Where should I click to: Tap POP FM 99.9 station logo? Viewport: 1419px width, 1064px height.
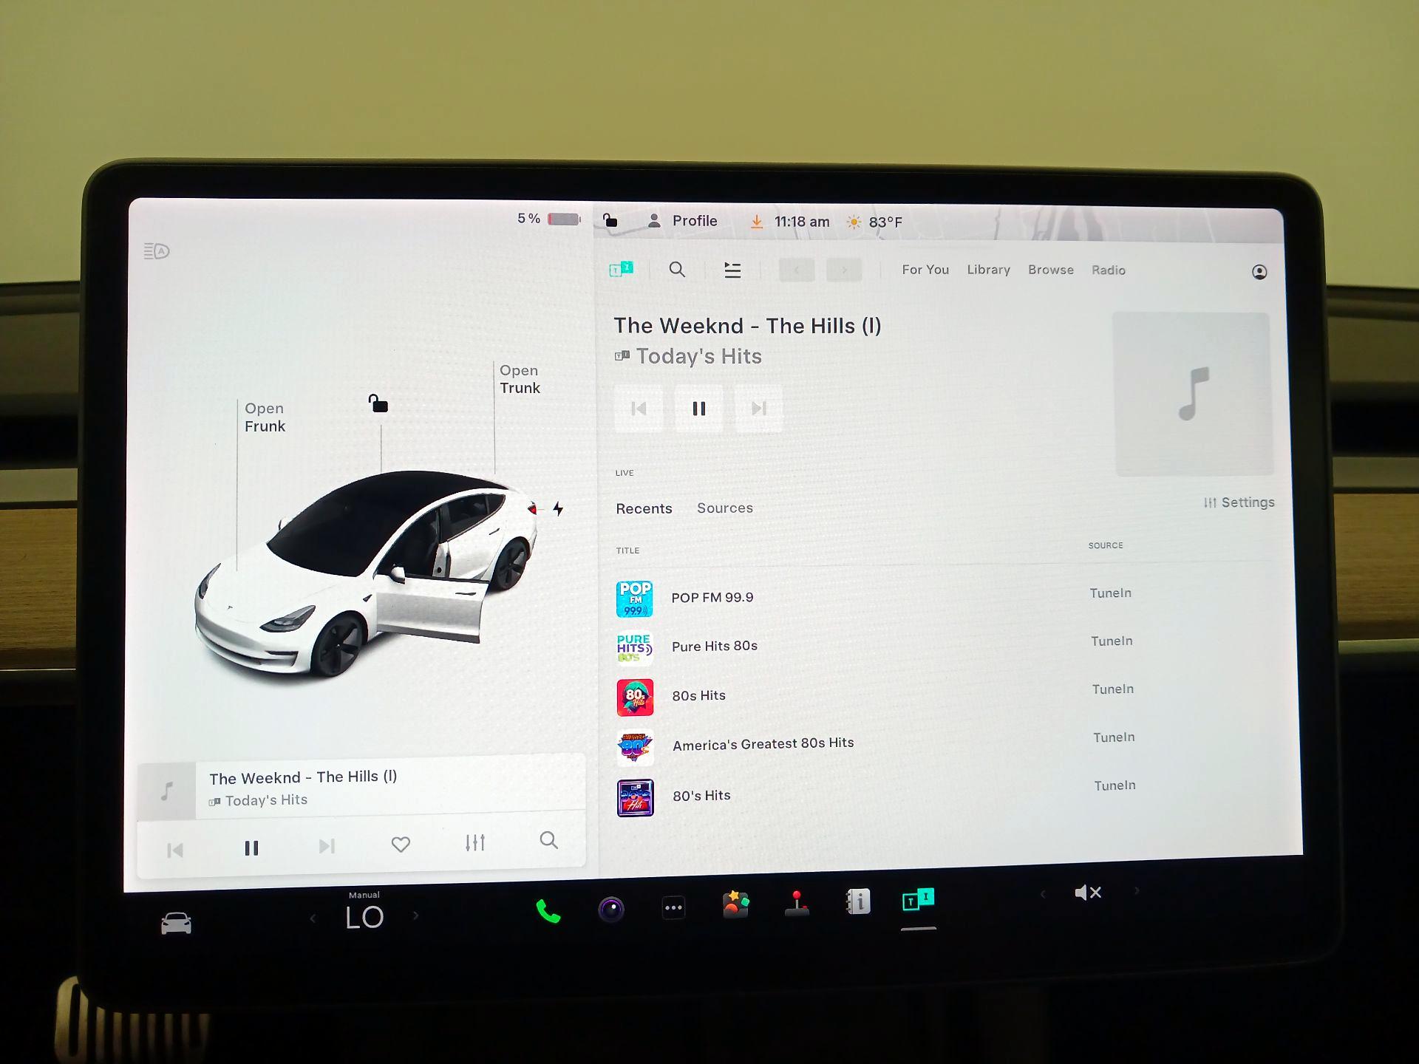(634, 598)
